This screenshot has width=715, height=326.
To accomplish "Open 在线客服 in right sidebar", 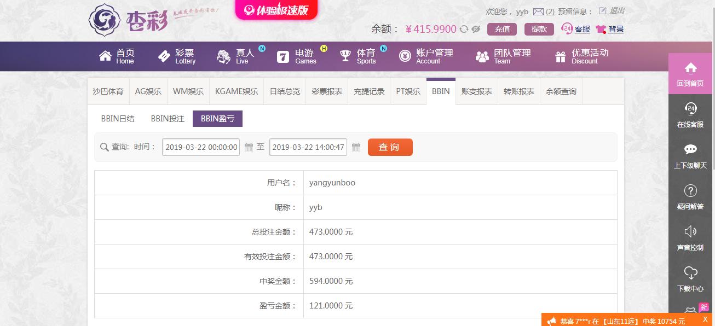I will [690, 115].
